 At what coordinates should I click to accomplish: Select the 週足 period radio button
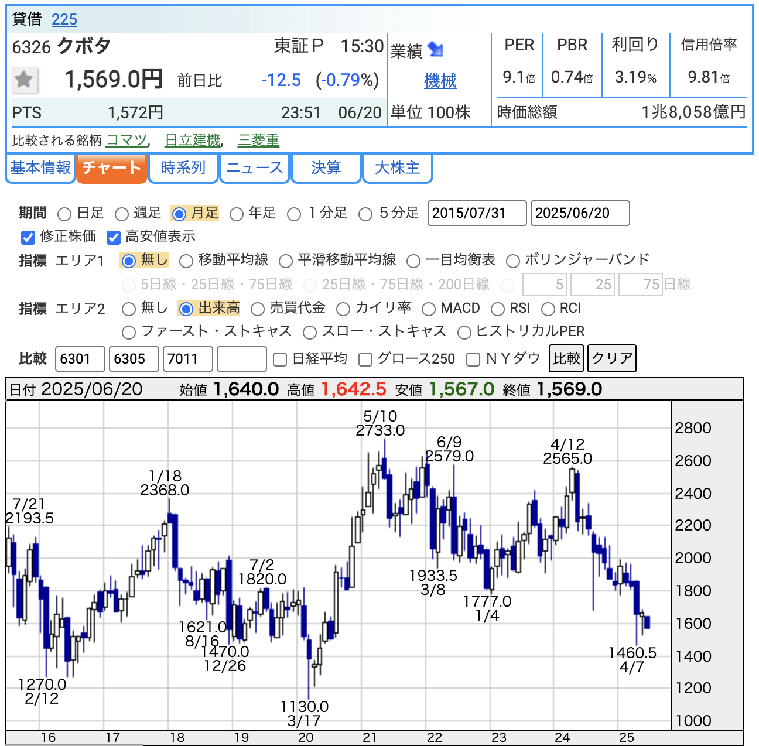(x=122, y=214)
